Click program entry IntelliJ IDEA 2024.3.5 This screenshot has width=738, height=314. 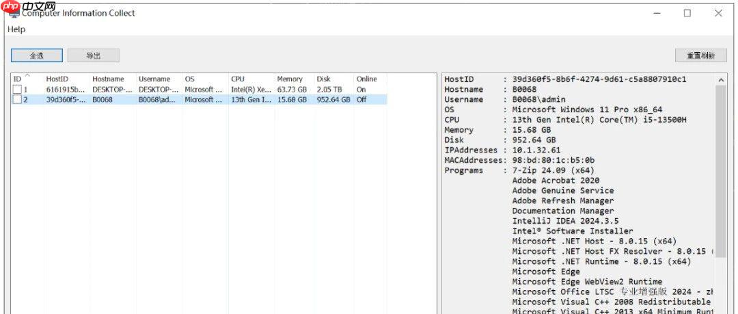(x=565, y=221)
